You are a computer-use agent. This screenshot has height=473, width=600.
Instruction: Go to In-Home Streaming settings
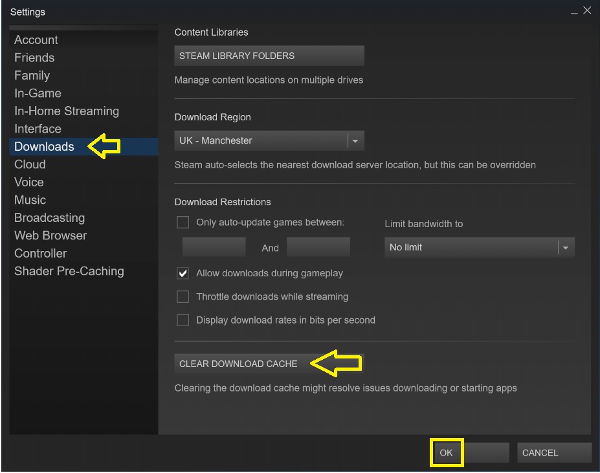pos(67,111)
